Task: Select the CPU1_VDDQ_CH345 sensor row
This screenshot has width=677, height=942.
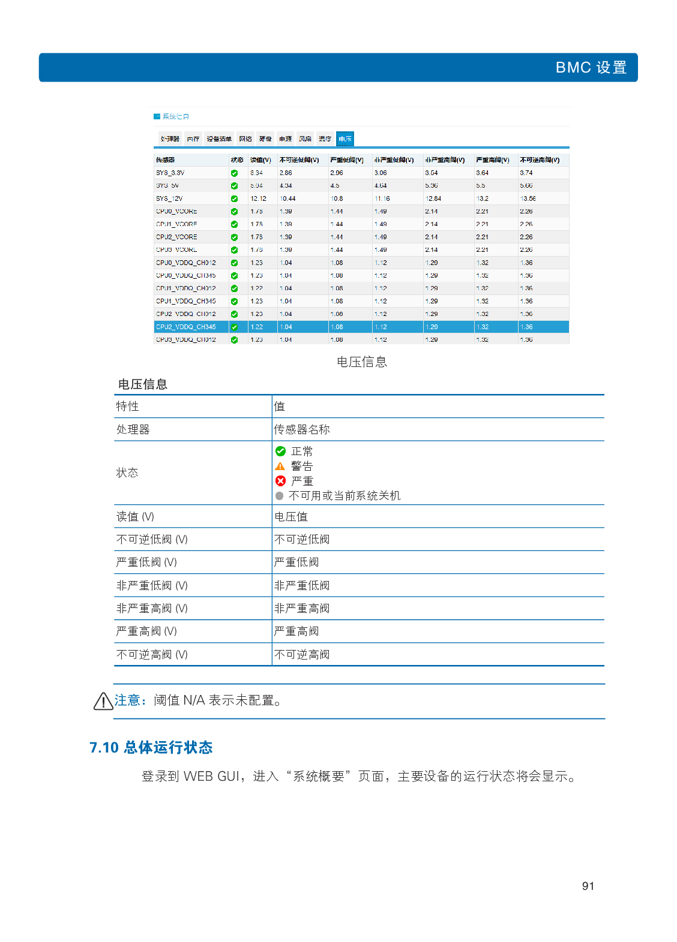Action: point(186,302)
